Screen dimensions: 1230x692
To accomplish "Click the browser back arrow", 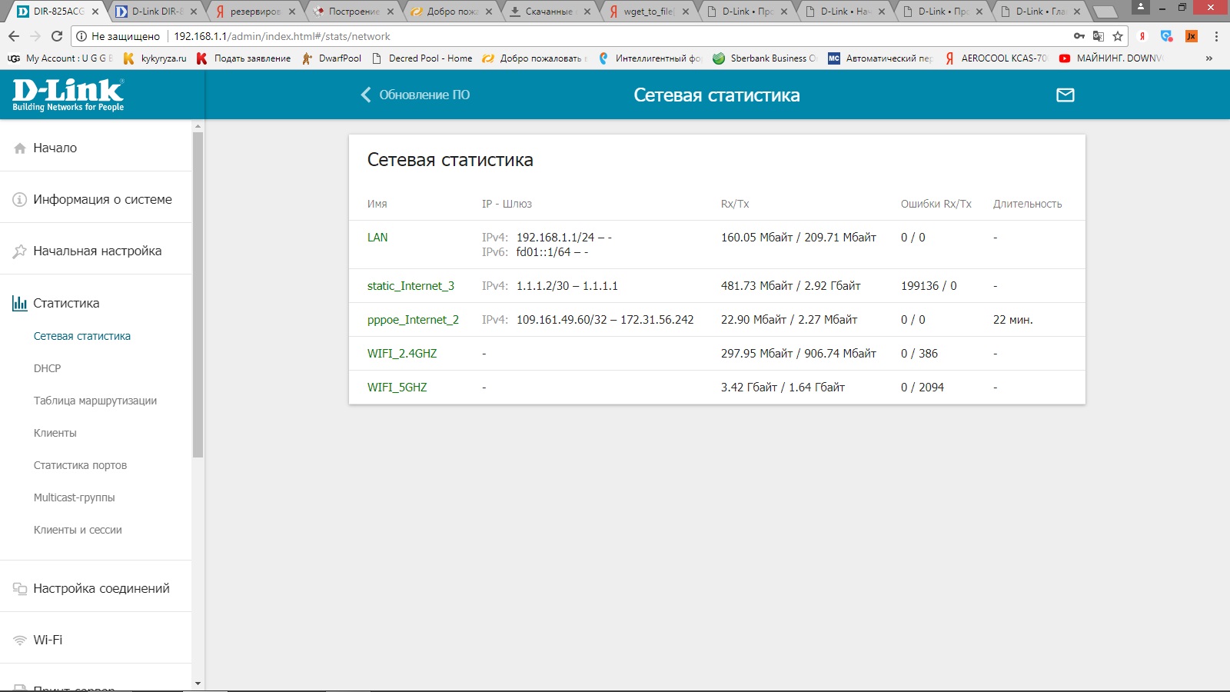I will [14, 36].
